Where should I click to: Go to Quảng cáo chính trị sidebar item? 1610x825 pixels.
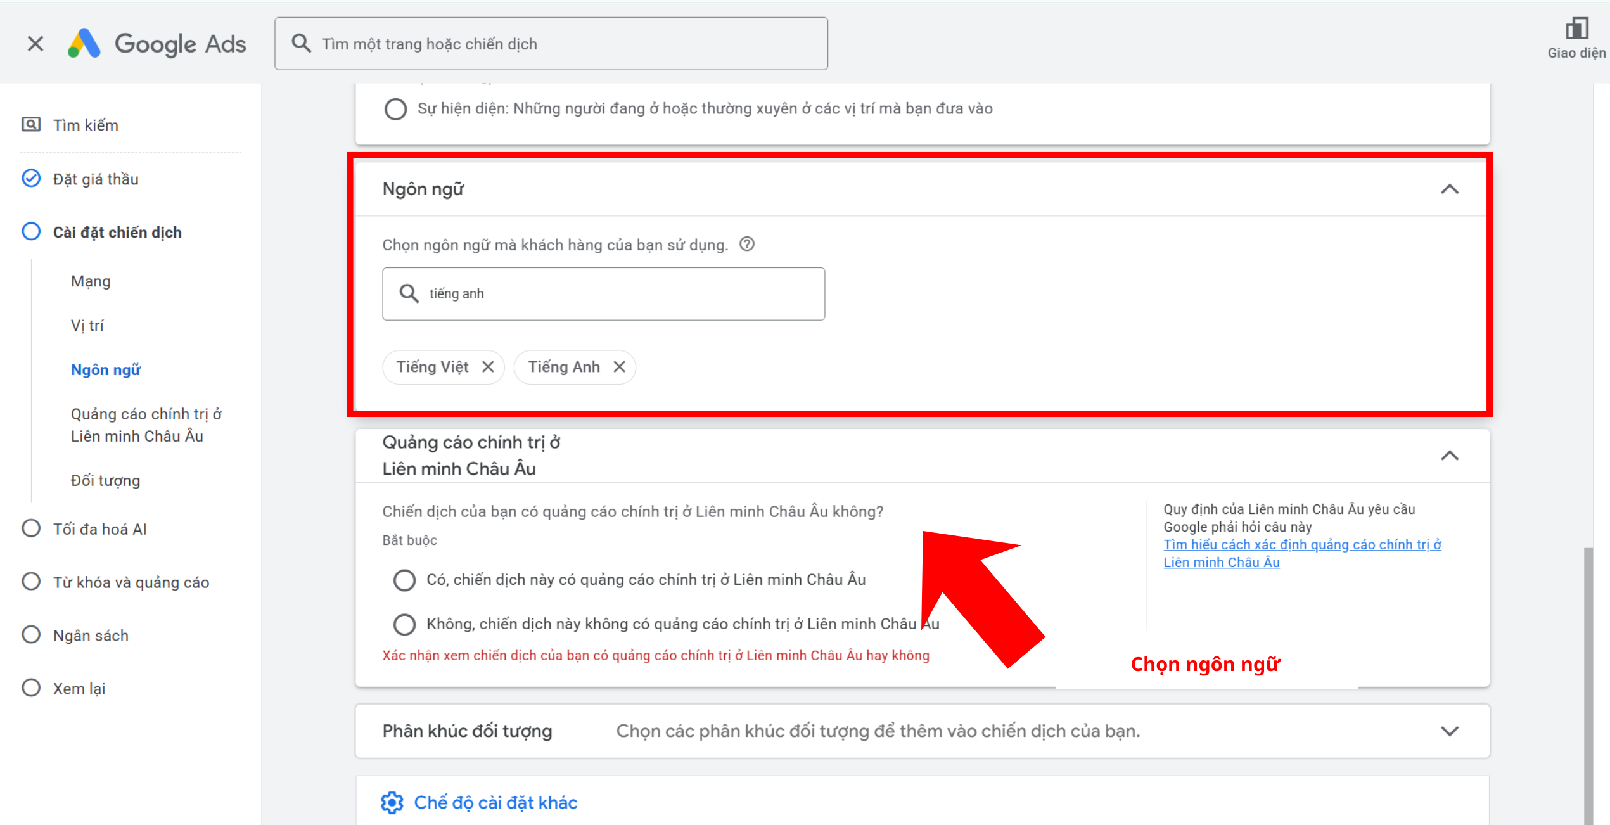146,425
